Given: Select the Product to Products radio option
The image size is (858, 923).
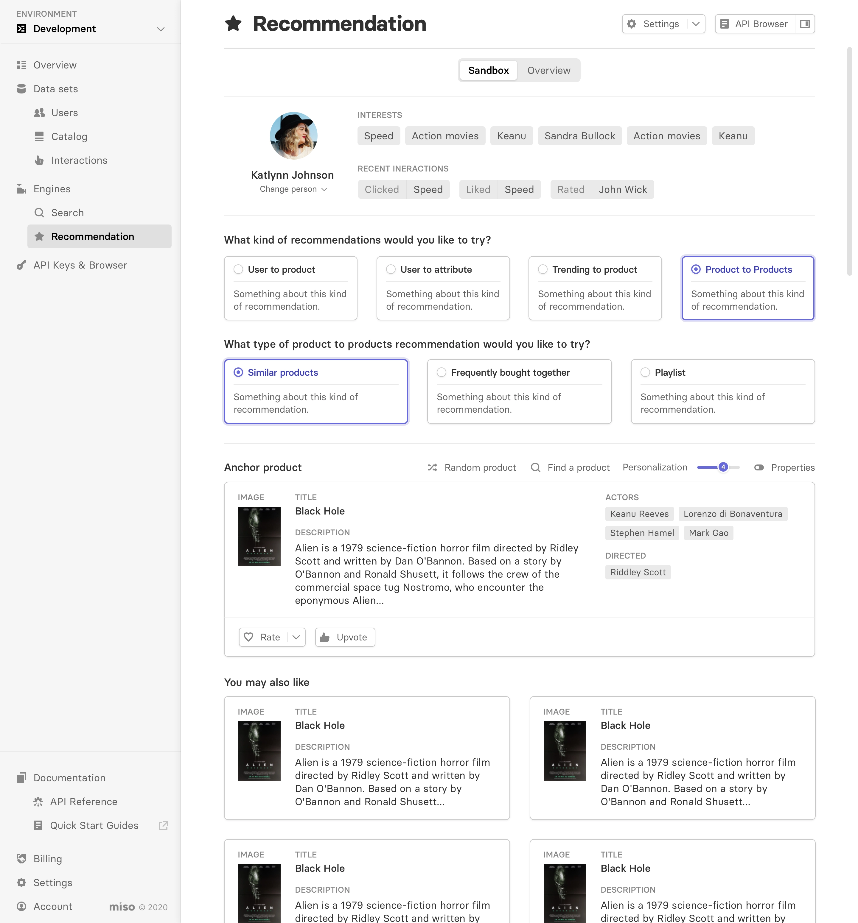Looking at the screenshot, I should tap(696, 269).
